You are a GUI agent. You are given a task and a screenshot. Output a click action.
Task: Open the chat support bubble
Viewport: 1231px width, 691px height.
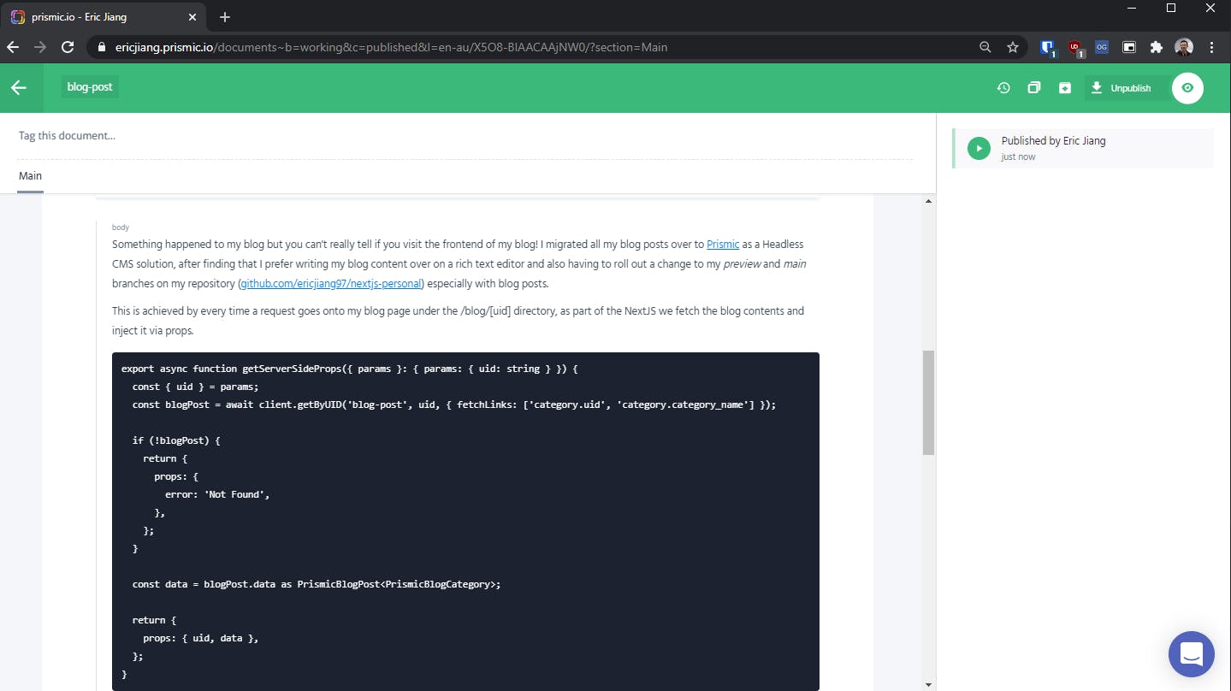pyautogui.click(x=1191, y=654)
